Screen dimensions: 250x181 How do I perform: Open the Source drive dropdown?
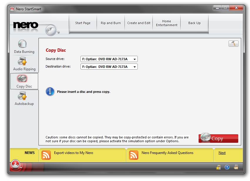click(x=109, y=59)
